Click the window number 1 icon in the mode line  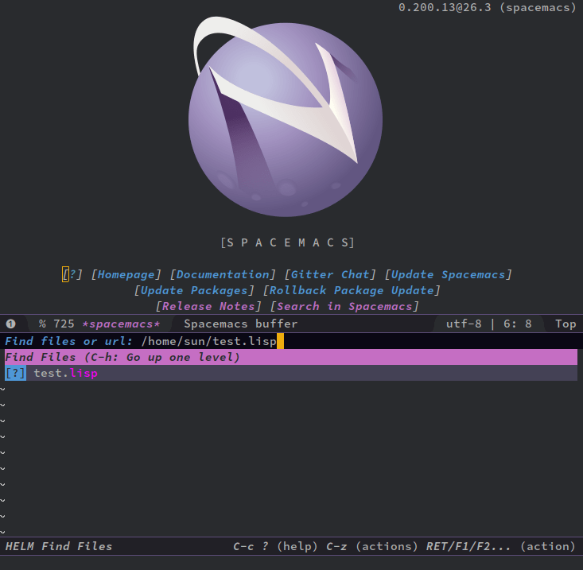click(10, 324)
